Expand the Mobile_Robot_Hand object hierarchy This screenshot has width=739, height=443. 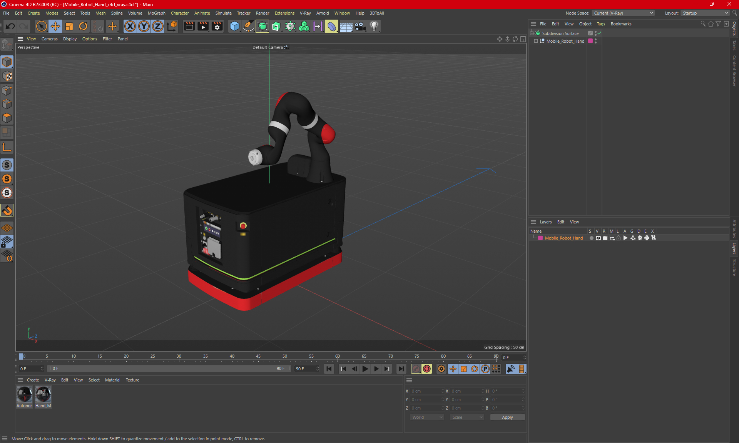point(536,41)
